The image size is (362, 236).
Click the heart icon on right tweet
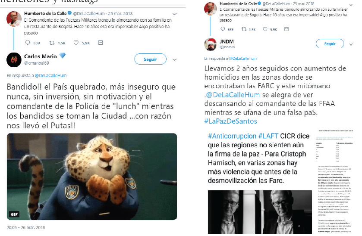(265, 29)
